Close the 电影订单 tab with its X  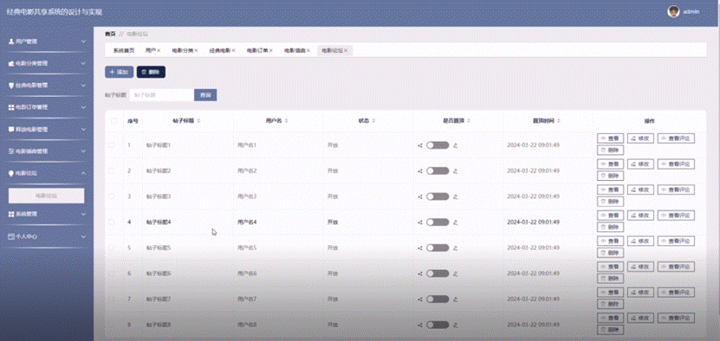pos(271,50)
